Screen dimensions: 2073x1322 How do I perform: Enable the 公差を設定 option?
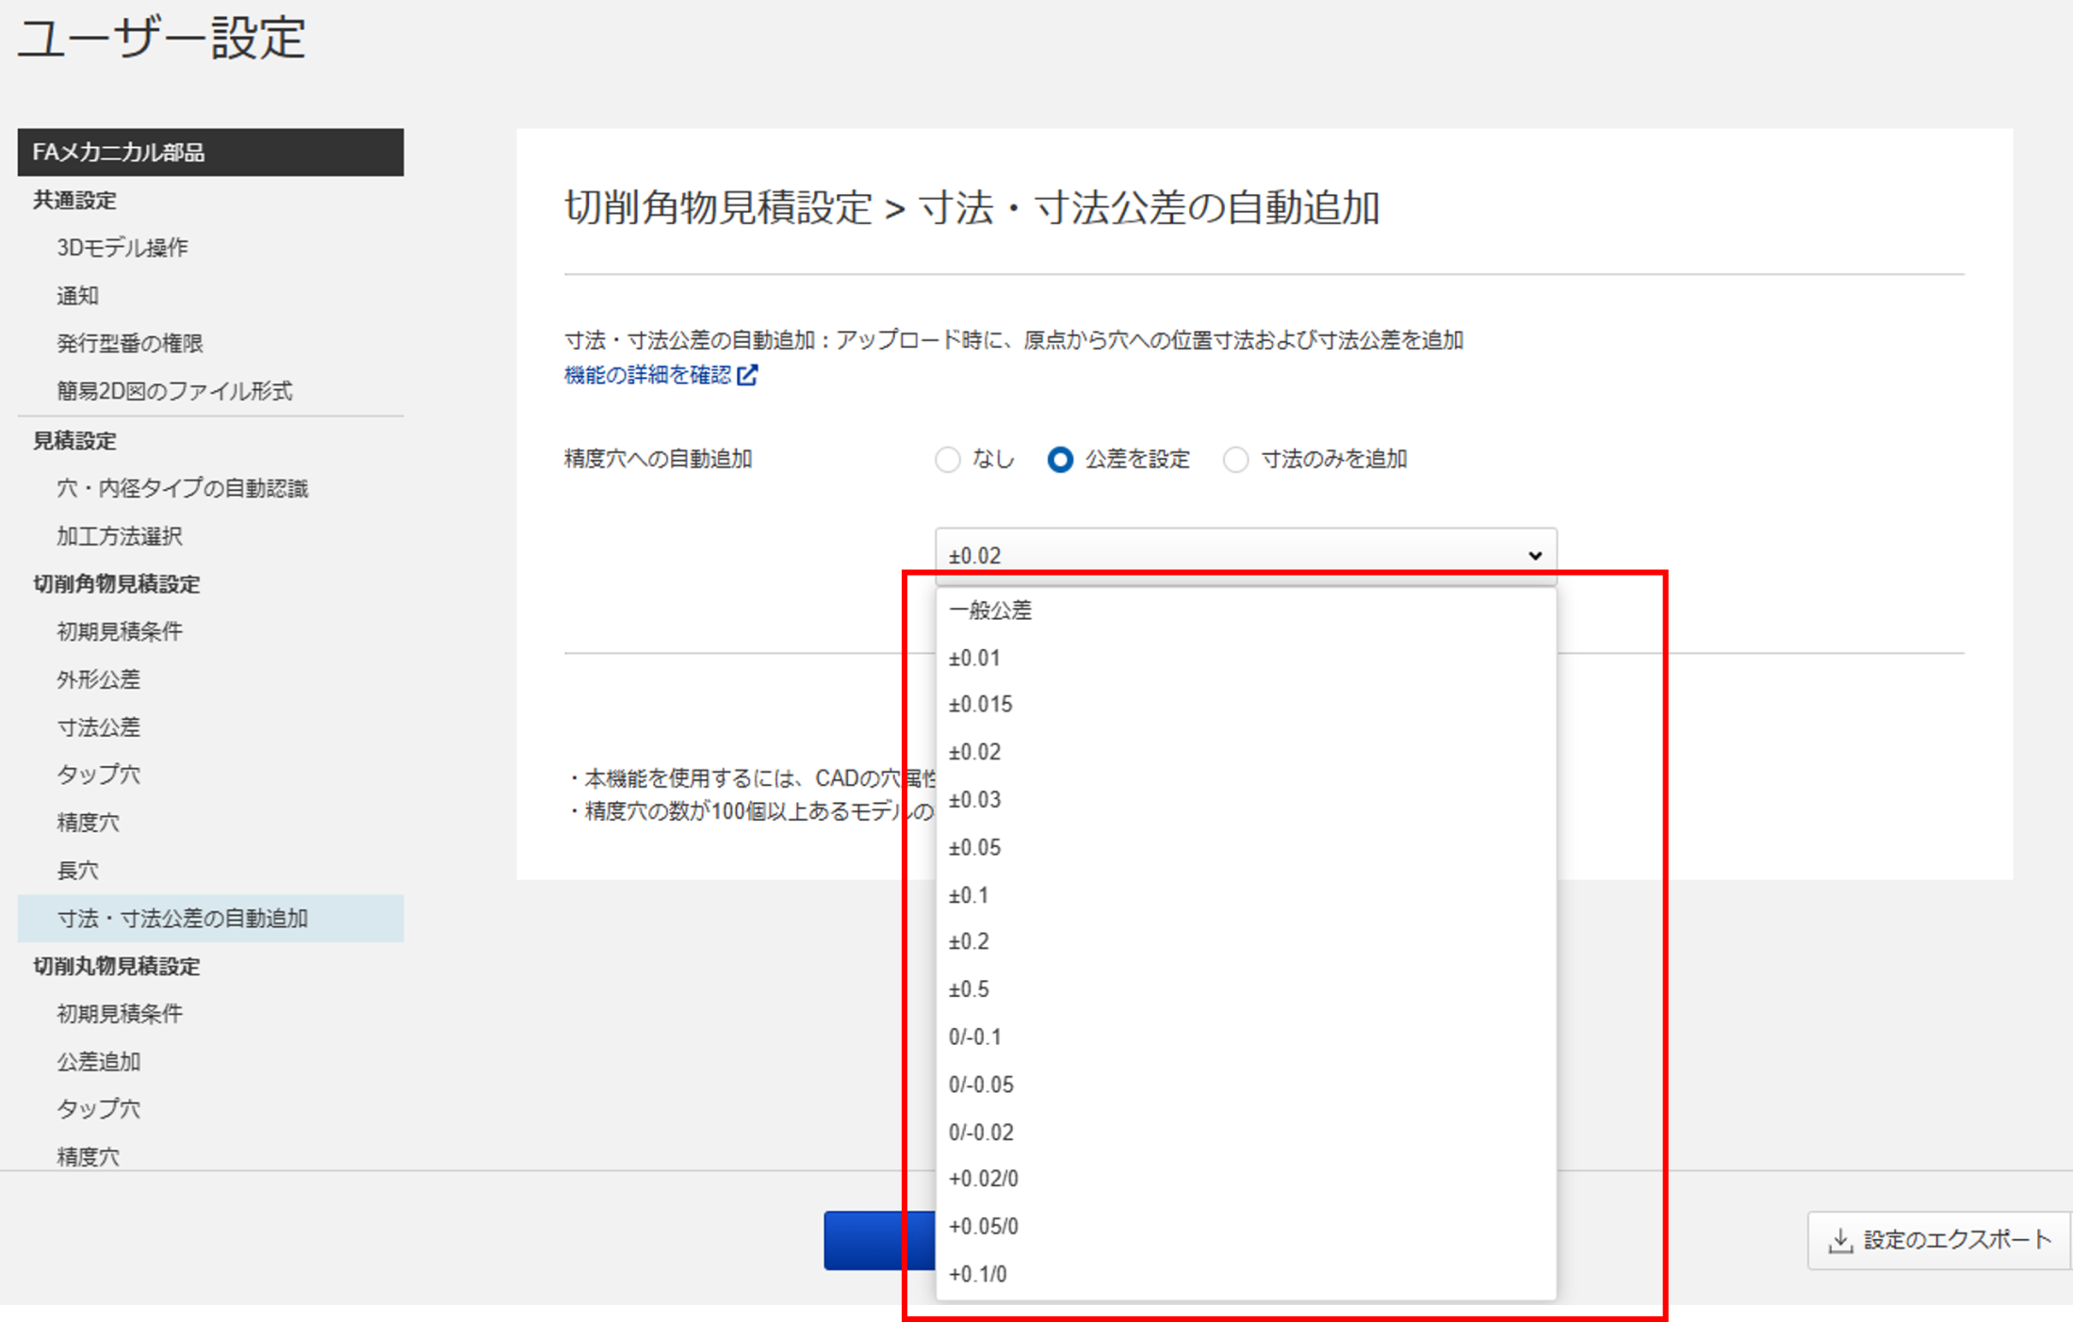[x=1060, y=460]
